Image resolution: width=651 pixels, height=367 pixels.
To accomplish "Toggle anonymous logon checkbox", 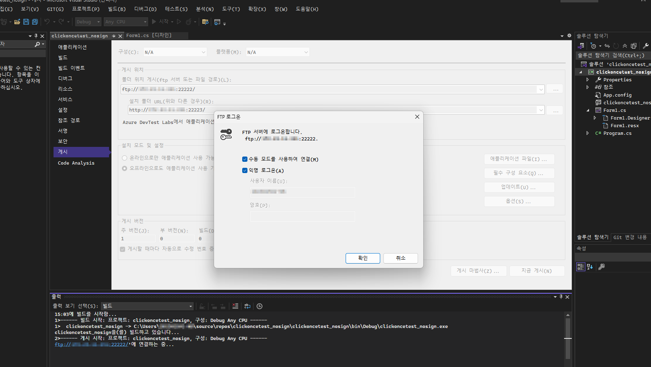I will click(x=245, y=171).
